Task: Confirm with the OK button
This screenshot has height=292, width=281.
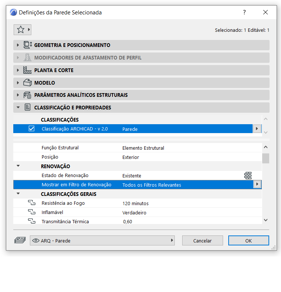Action: [249, 241]
